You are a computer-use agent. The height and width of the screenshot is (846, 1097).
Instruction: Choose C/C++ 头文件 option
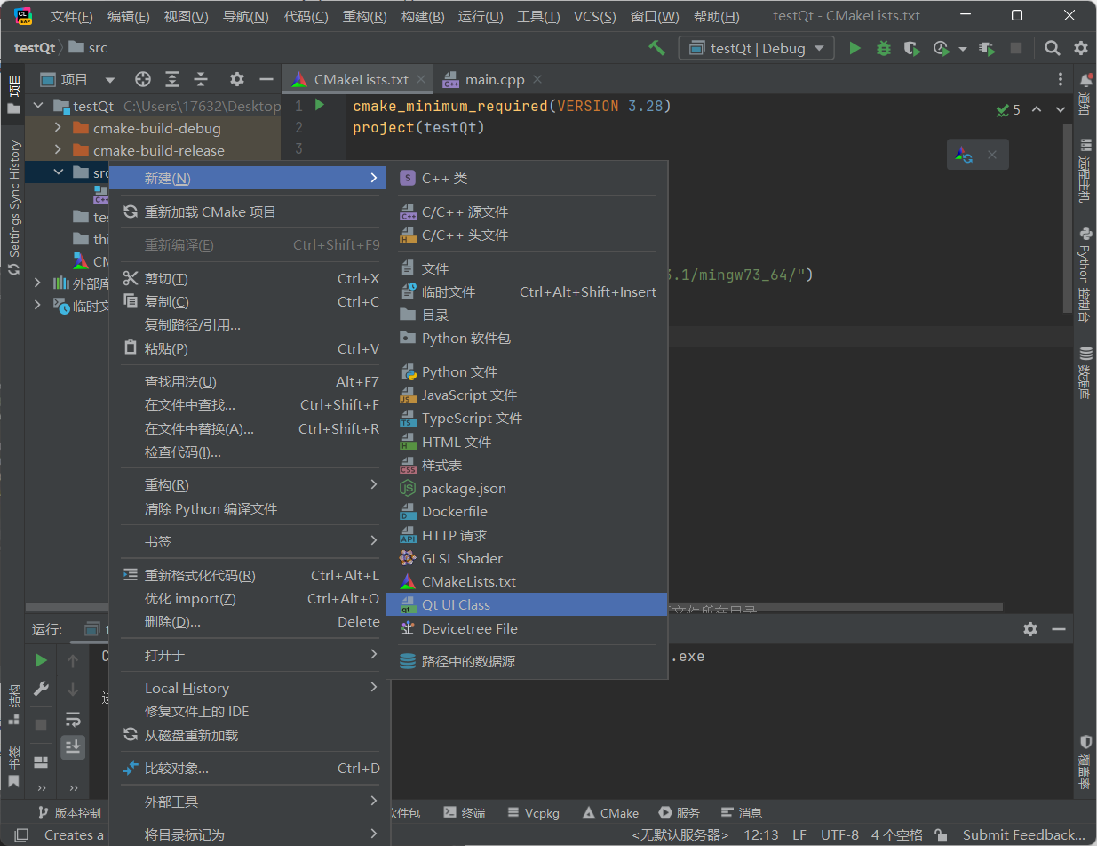click(527, 235)
